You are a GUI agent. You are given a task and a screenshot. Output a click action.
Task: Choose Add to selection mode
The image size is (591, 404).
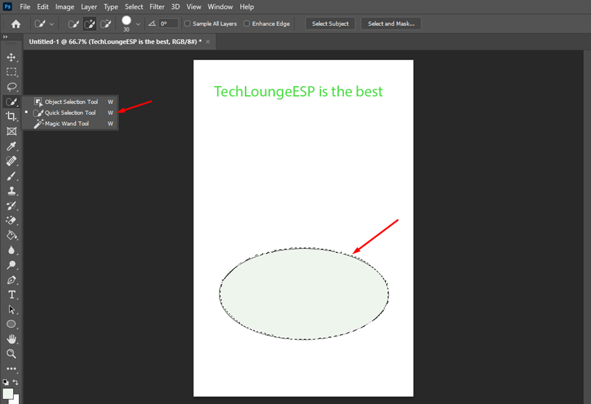pyautogui.click(x=90, y=24)
